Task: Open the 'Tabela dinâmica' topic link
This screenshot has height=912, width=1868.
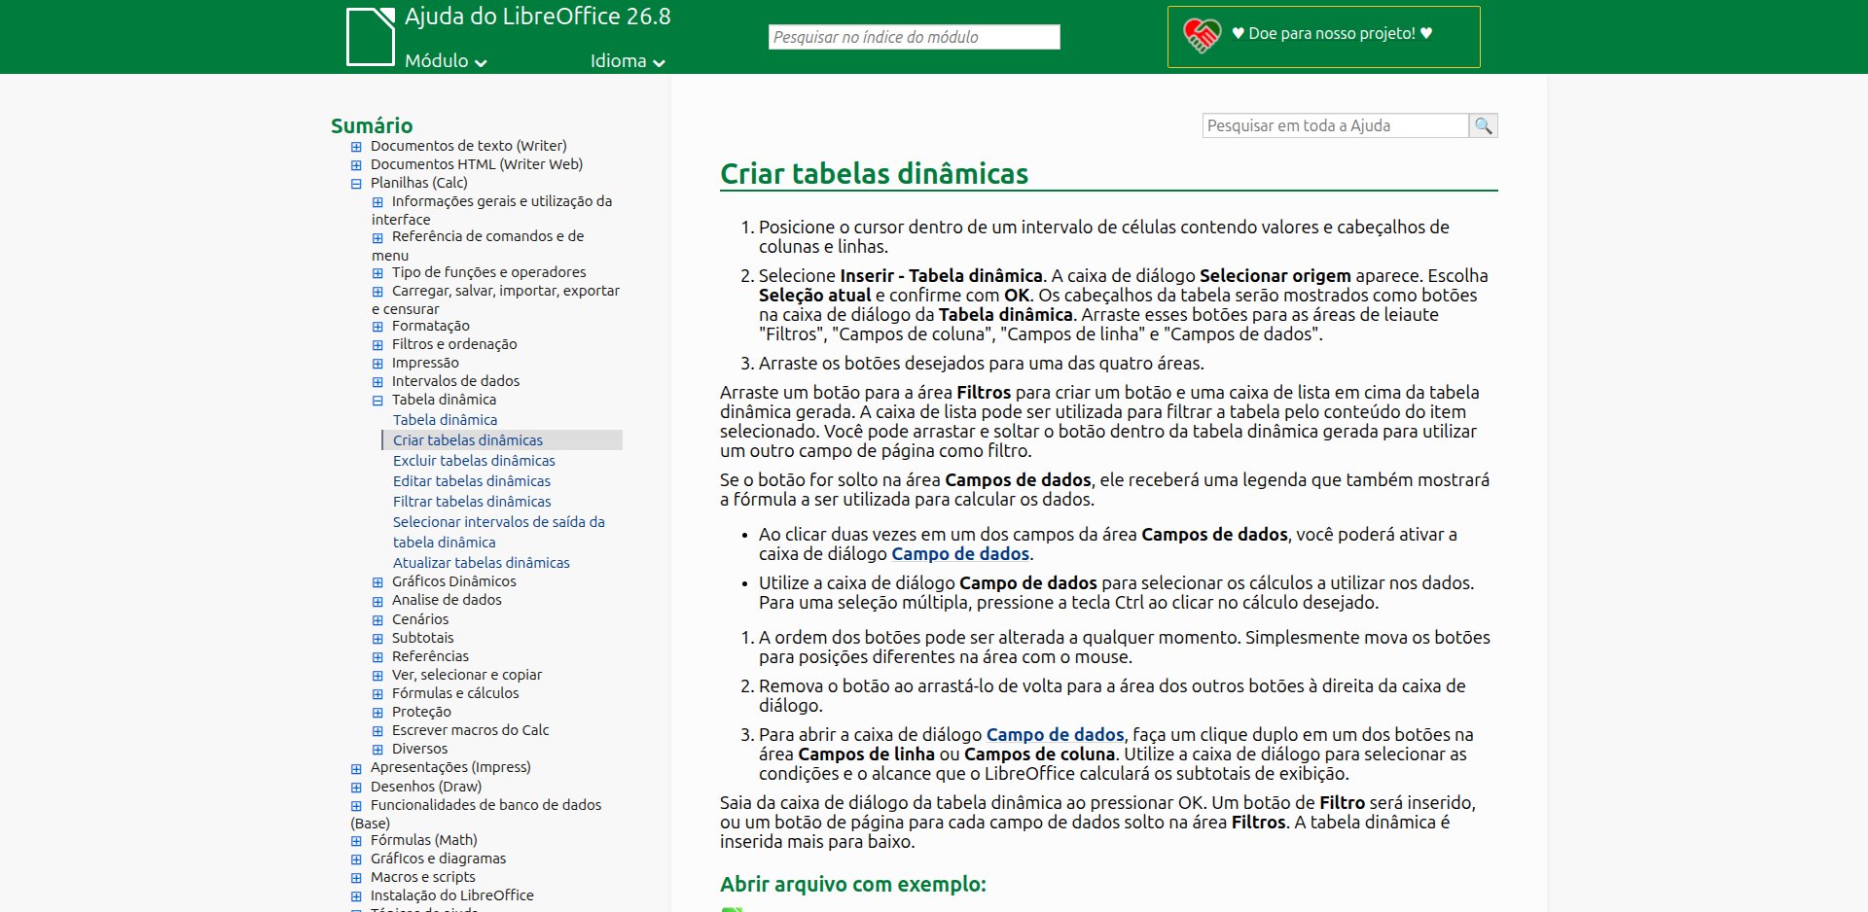Action: (445, 420)
